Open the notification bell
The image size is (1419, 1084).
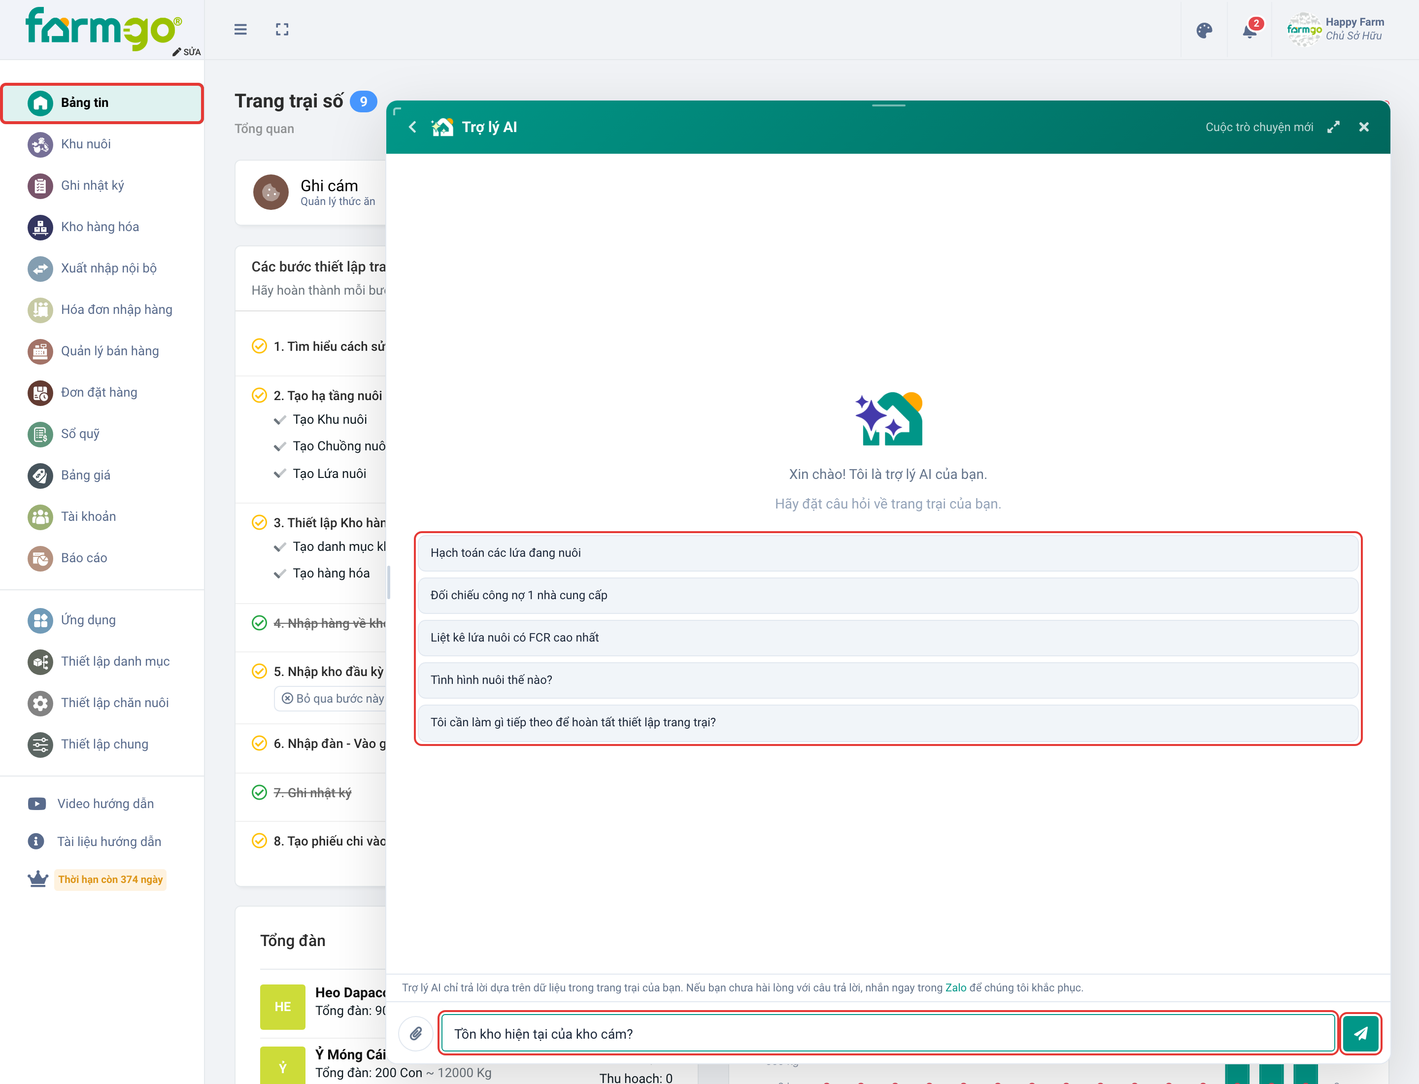coord(1250,31)
